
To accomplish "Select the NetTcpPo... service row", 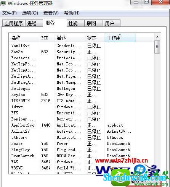I will coord(81,64).
